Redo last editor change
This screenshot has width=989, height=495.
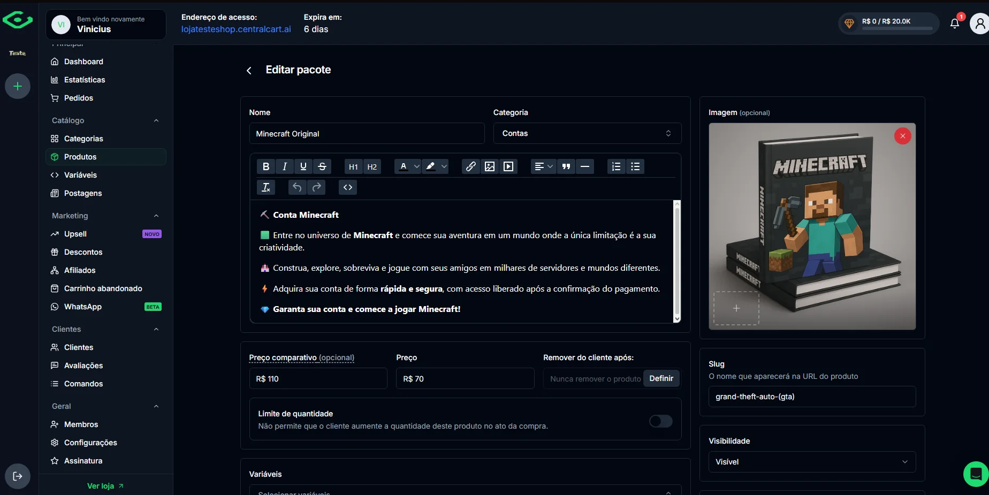[317, 187]
